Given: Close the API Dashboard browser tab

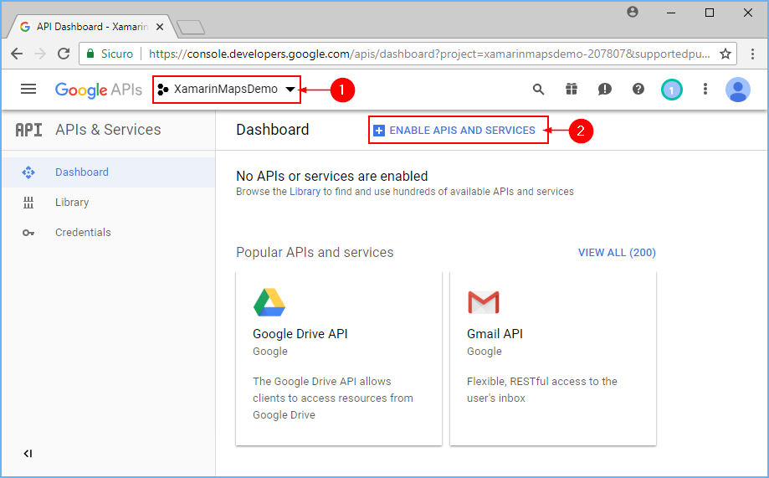Looking at the screenshot, I should tap(160, 27).
